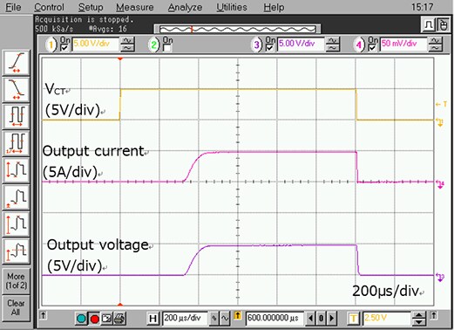This screenshot has height=330, width=454.
Task: Click lower scale button for channel 1
Action: click(x=127, y=48)
